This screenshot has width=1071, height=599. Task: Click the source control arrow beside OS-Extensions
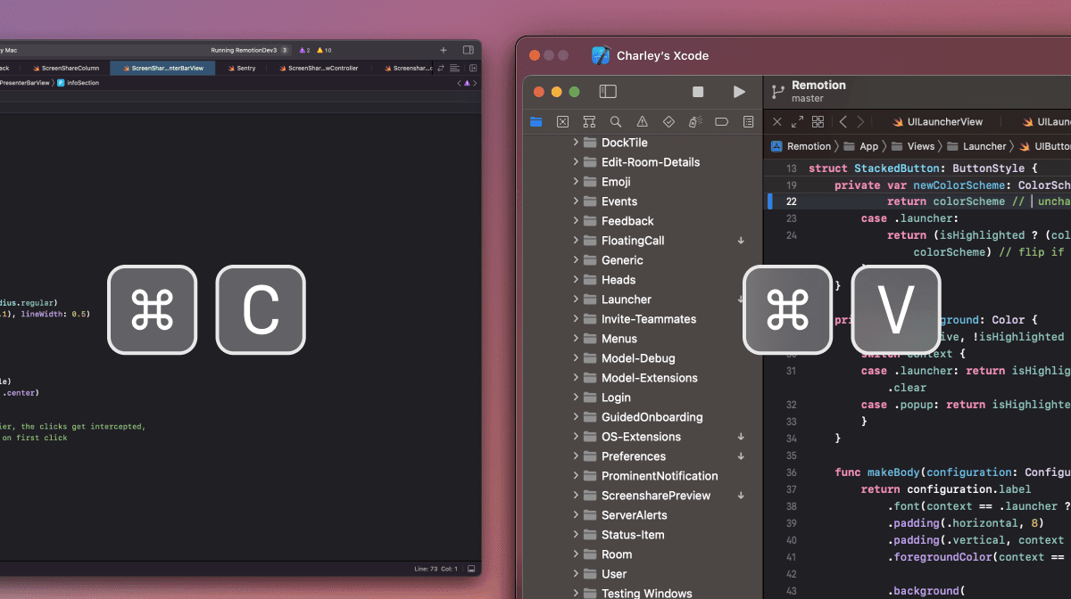click(x=741, y=437)
